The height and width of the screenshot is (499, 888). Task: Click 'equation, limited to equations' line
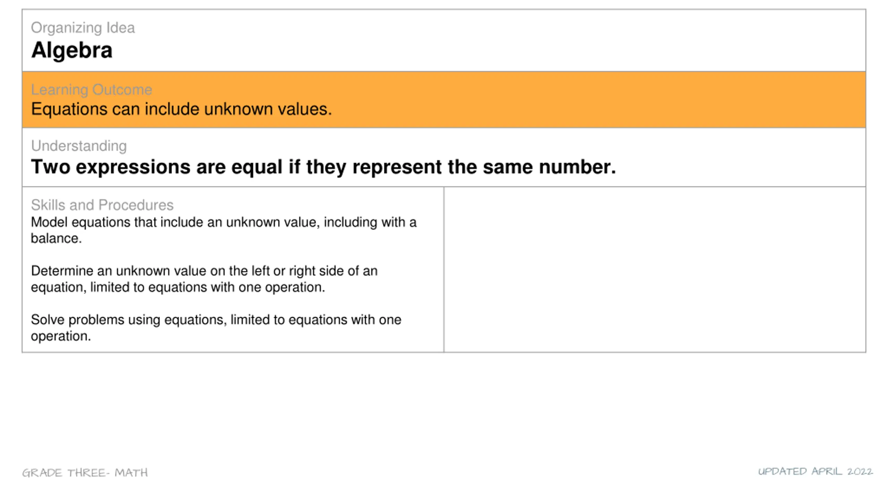[x=178, y=287]
